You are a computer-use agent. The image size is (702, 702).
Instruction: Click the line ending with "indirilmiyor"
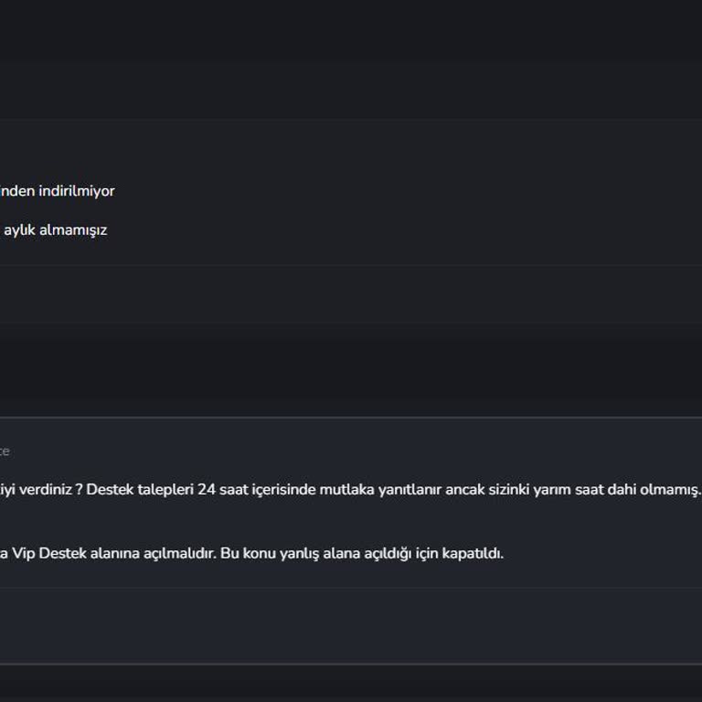pos(57,191)
